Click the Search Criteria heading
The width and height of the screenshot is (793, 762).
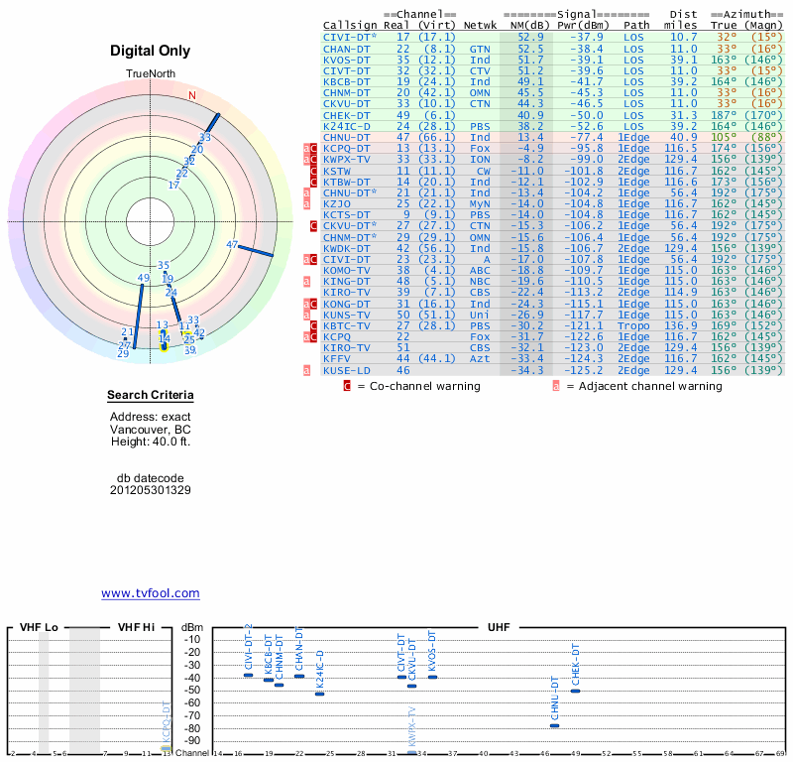[x=151, y=395]
